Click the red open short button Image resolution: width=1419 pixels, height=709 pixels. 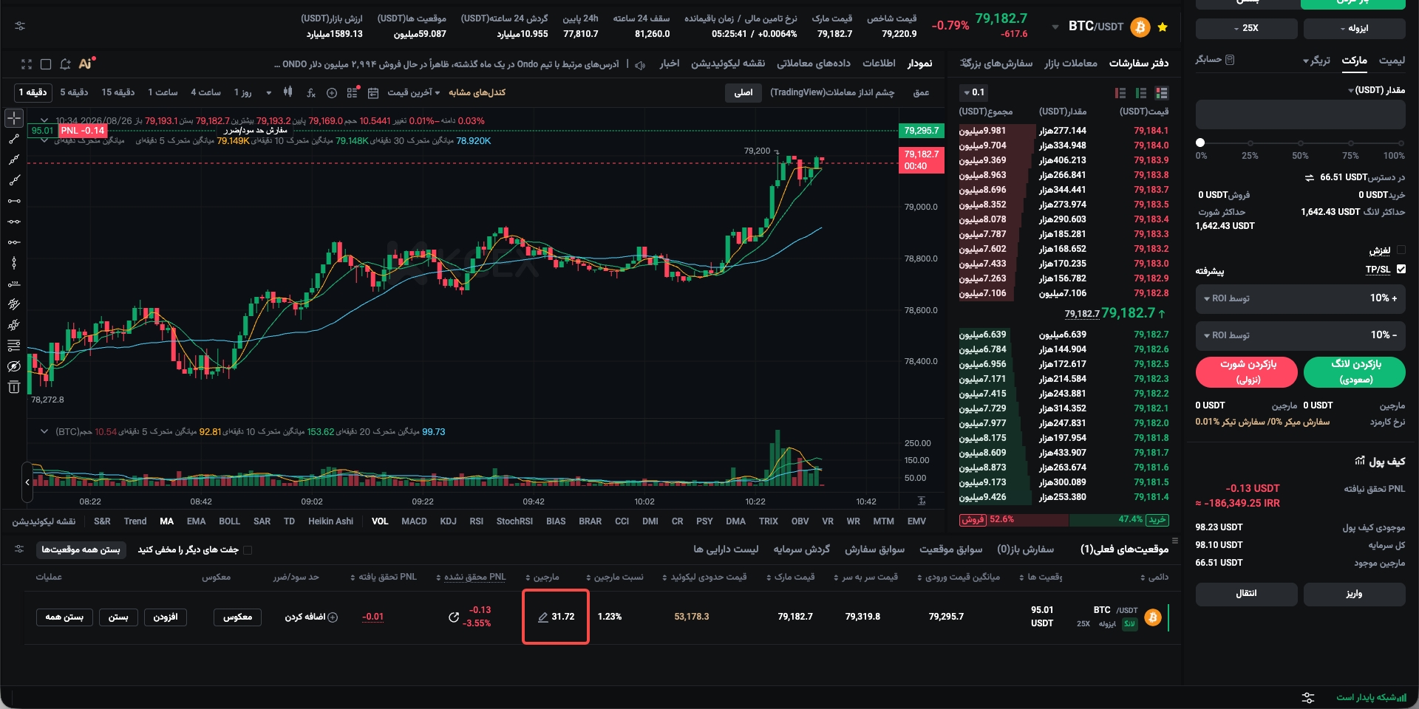click(1246, 371)
